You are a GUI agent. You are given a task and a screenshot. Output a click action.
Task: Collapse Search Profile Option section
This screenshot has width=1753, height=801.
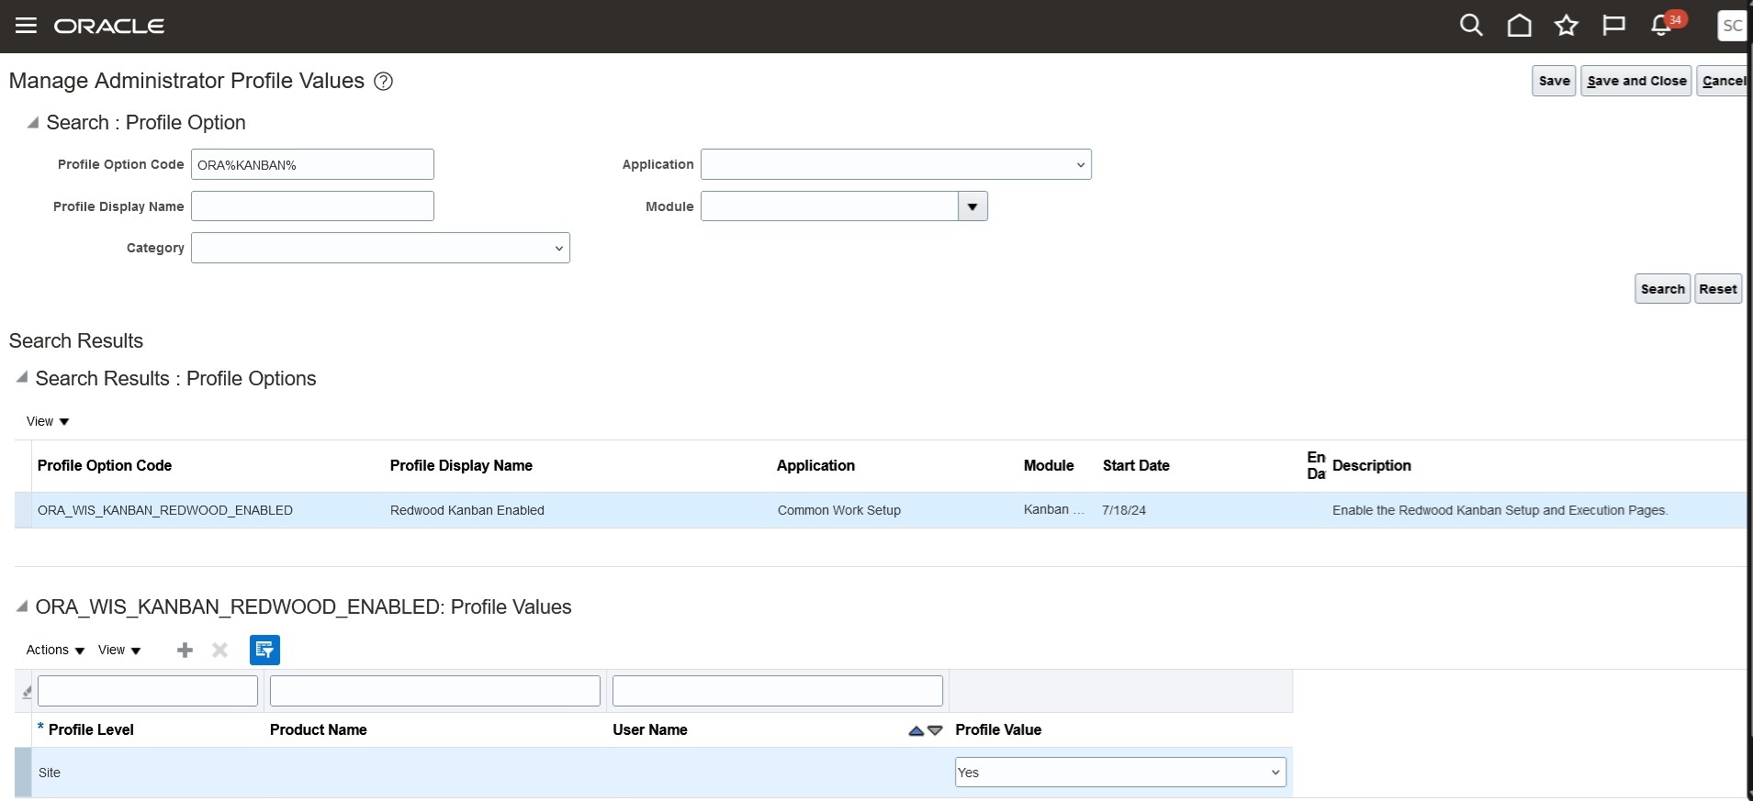click(32, 122)
